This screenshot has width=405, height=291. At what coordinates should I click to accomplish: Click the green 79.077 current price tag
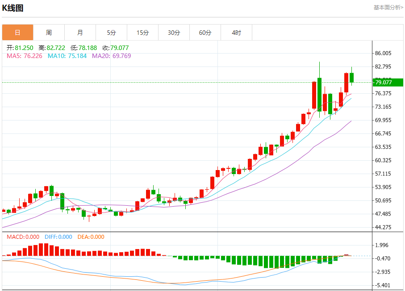(388, 82)
